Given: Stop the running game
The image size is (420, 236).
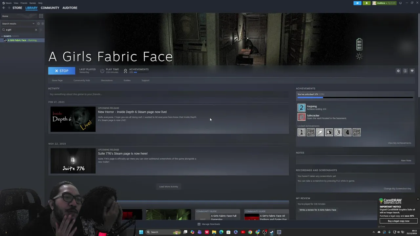Looking at the screenshot, I should pyautogui.click(x=62, y=71).
